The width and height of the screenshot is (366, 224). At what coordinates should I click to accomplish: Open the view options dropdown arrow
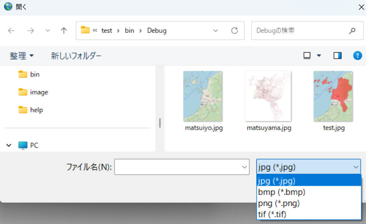click(x=319, y=56)
